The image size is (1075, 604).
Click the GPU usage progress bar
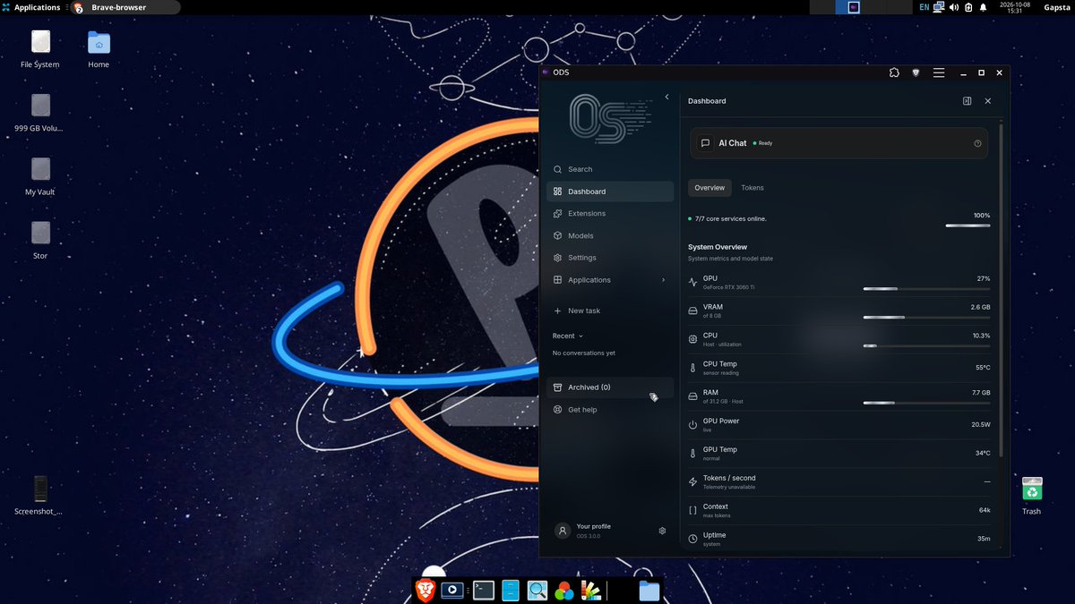click(x=926, y=289)
